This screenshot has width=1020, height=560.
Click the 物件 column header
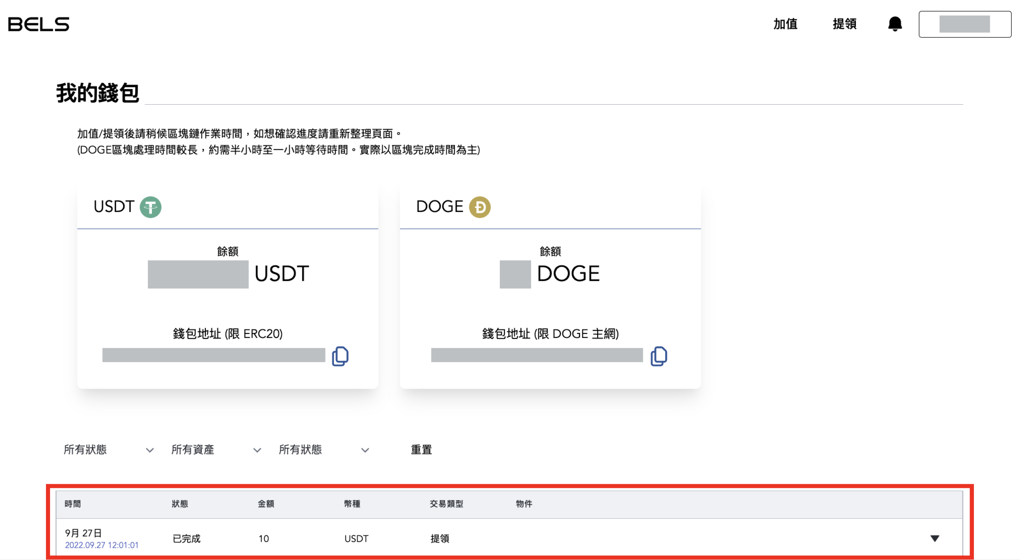[524, 504]
